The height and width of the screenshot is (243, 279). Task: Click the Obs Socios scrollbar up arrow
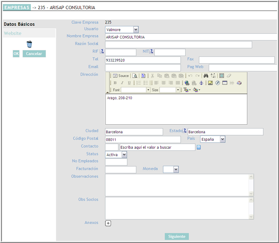coord(251,200)
